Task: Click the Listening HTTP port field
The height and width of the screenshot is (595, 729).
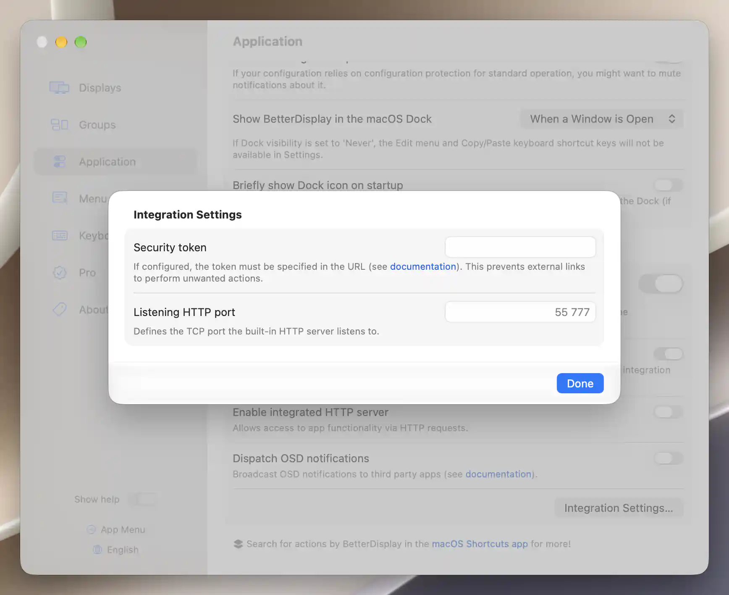Action: pos(520,312)
